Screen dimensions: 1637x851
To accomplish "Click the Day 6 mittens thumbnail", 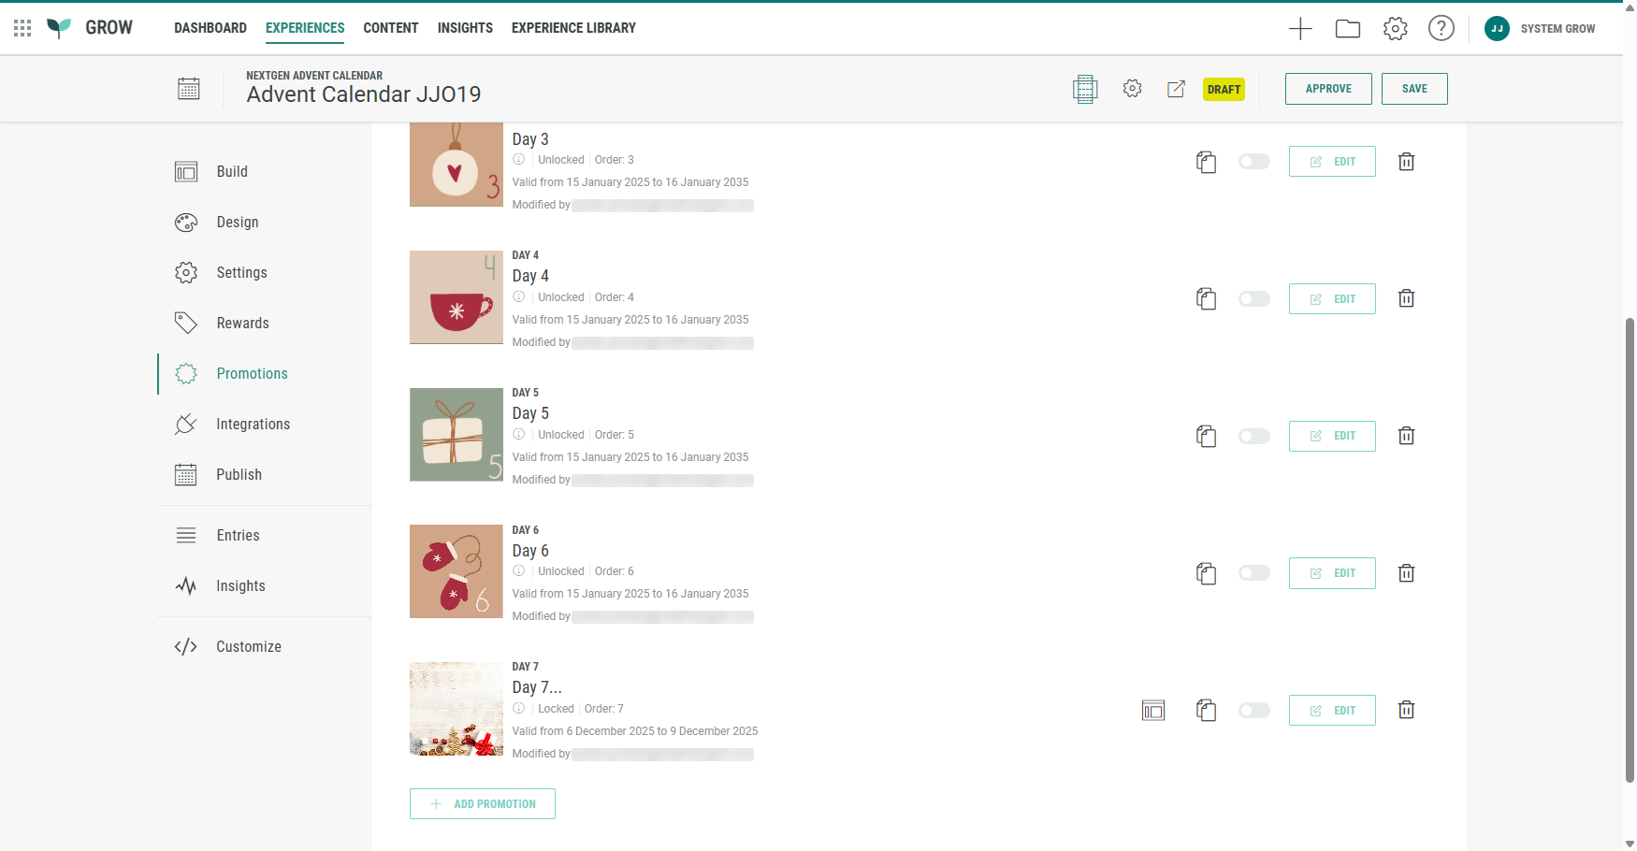I will click(x=456, y=571).
